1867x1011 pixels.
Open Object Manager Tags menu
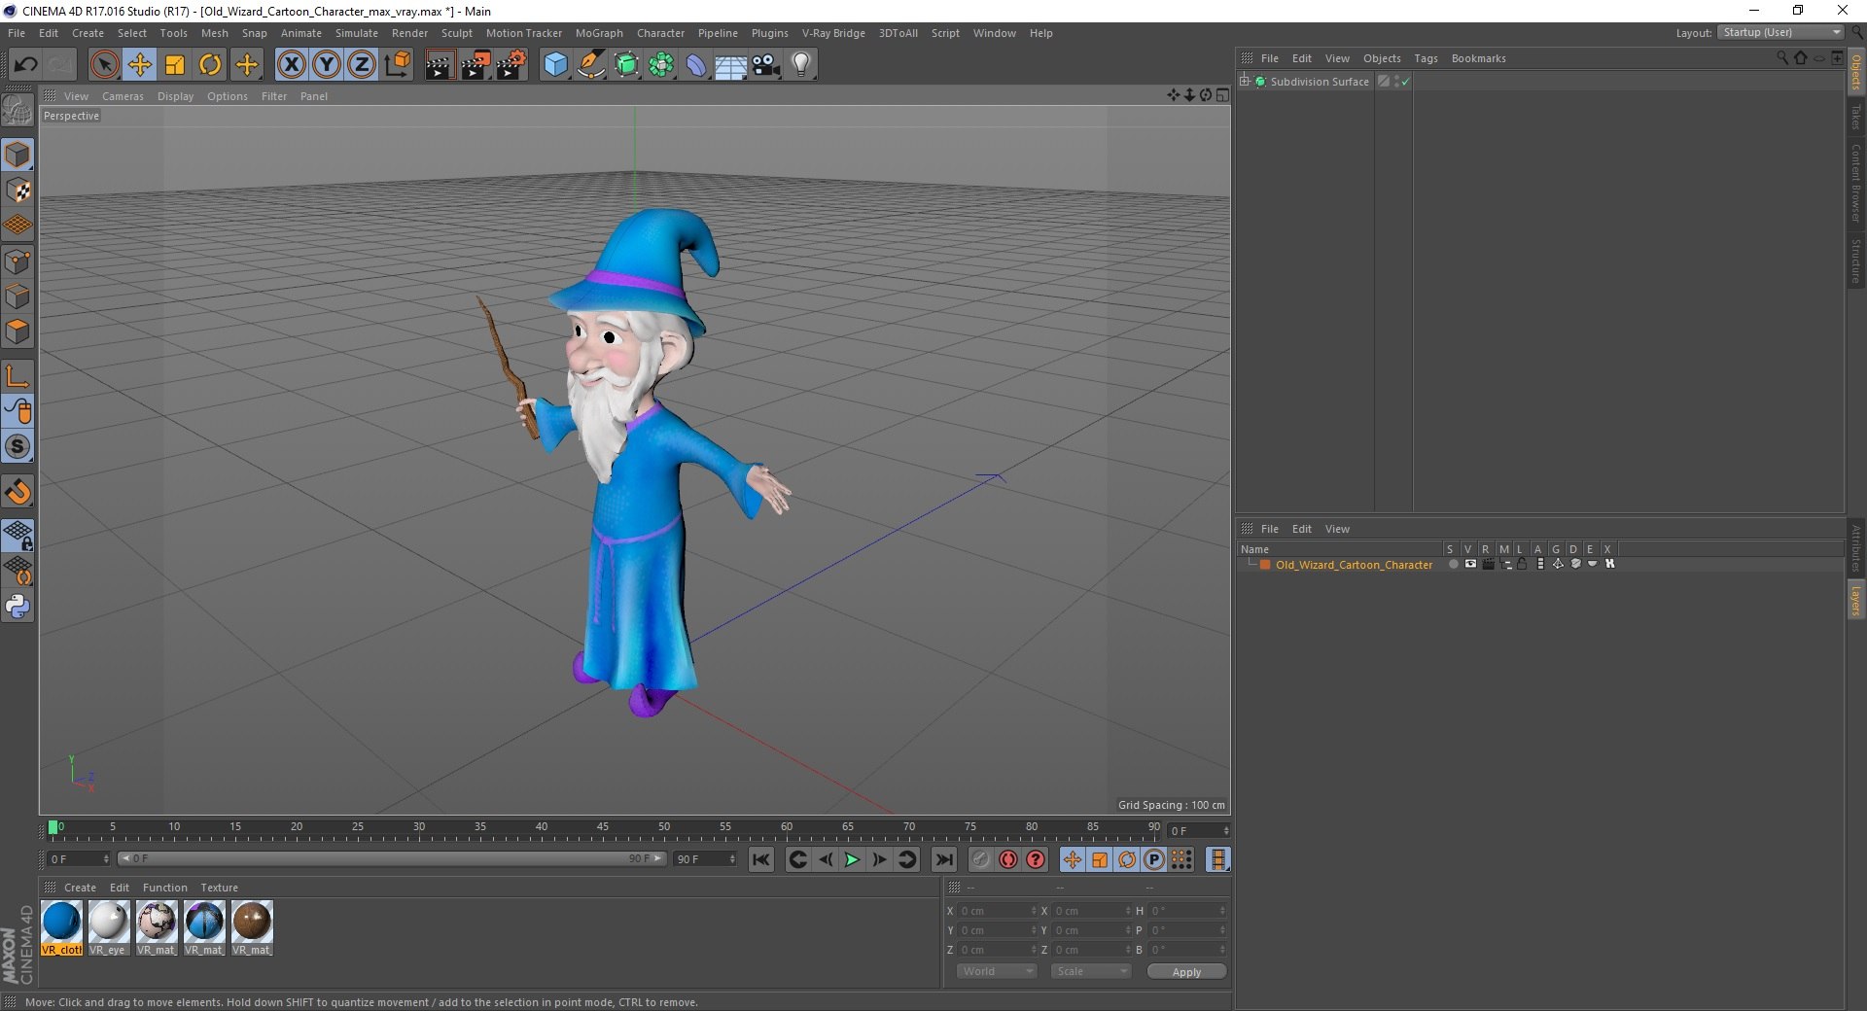click(1426, 58)
